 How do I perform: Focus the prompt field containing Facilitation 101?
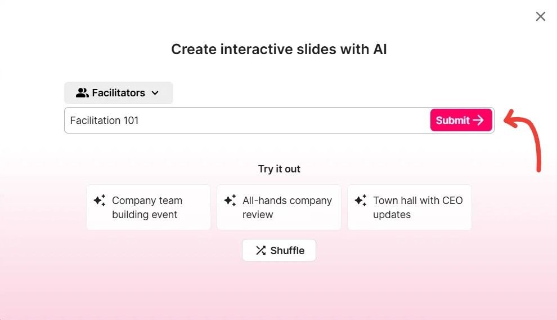[x=248, y=121]
